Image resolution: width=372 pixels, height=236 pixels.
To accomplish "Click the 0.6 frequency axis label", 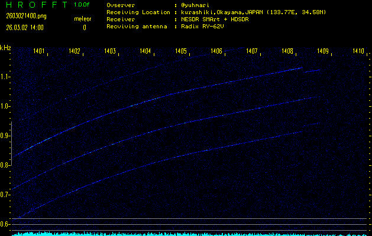I will [x=6, y=224].
